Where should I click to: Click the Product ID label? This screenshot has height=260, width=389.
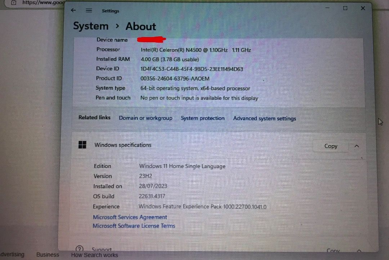coord(109,78)
